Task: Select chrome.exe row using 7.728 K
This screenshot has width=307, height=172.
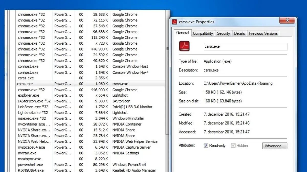Action: pos(91,43)
